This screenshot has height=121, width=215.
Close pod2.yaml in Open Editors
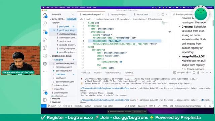point(54,30)
